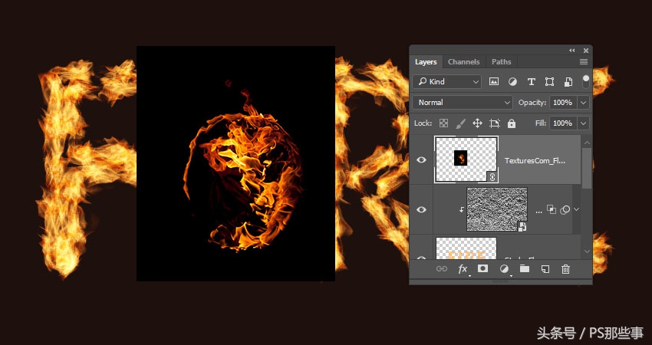Select the TexturesCom_Fl... layer thumbnail

[x=466, y=159]
